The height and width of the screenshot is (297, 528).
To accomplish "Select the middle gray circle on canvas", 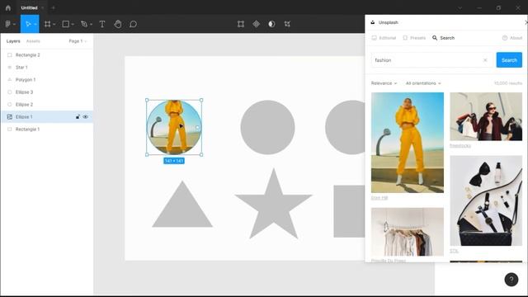I will 267,127.
